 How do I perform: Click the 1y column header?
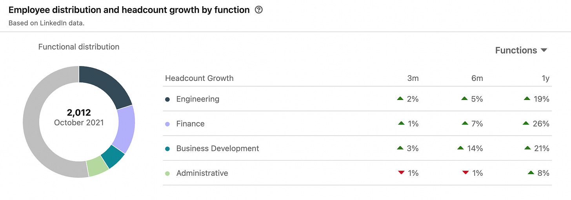[545, 79]
